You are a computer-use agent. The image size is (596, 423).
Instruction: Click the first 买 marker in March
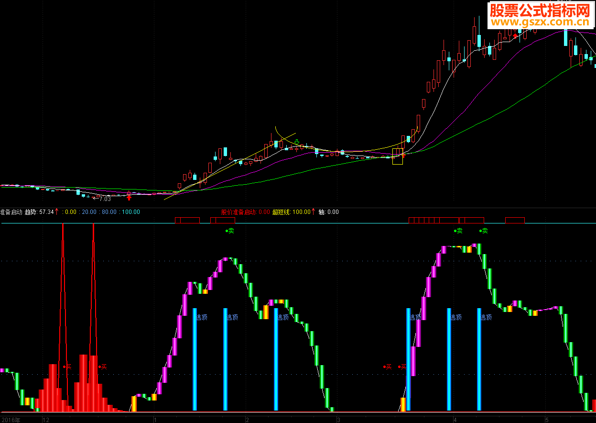point(387,367)
